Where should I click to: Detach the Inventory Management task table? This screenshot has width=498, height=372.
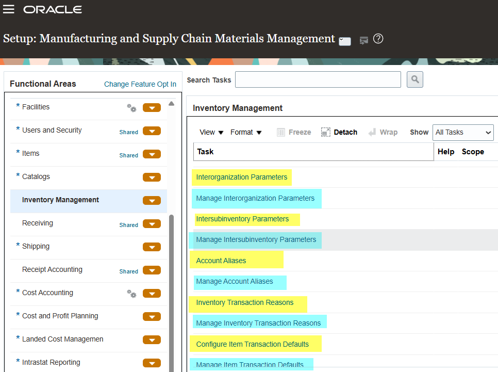pyautogui.click(x=339, y=132)
